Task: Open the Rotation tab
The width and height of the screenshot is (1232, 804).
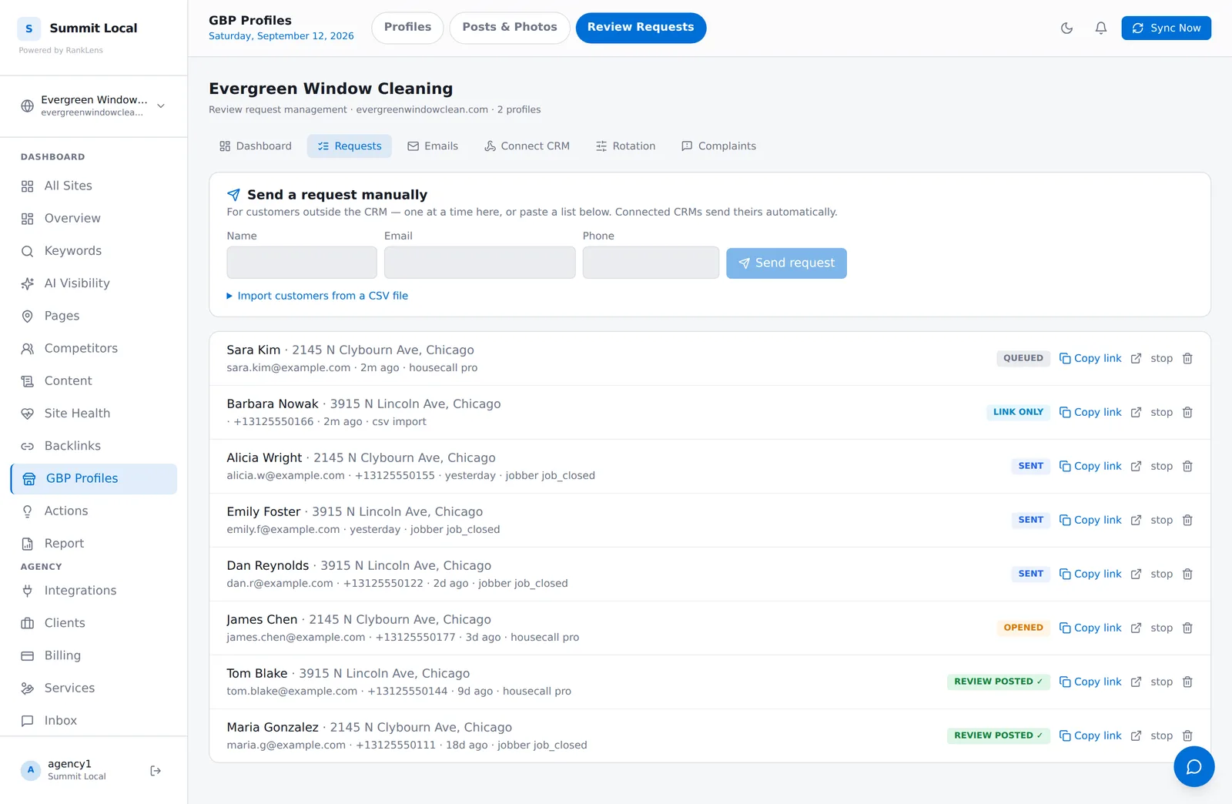Action: 625,146
